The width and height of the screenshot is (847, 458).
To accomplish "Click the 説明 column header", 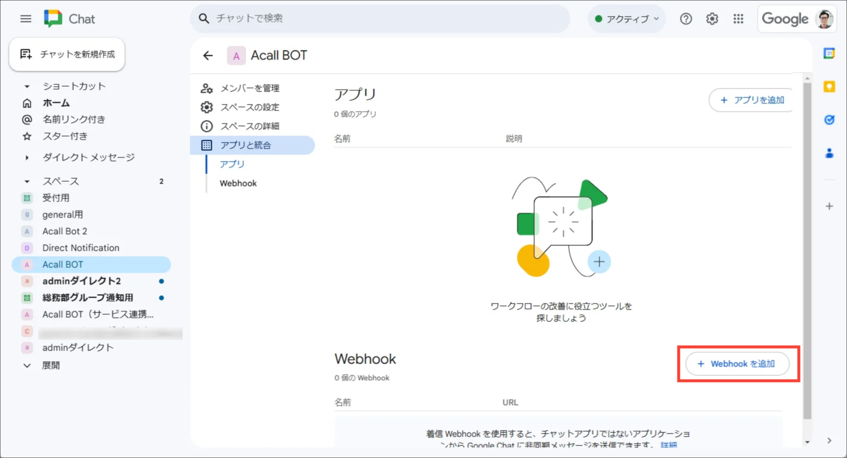I will point(514,138).
